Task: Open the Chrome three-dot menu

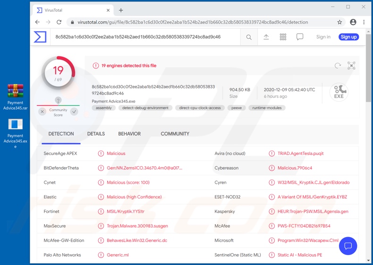Action: point(364,22)
